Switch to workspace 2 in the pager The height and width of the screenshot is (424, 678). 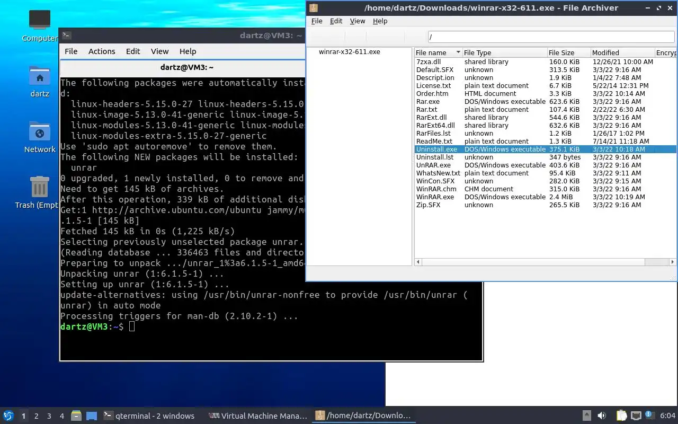[x=36, y=416]
